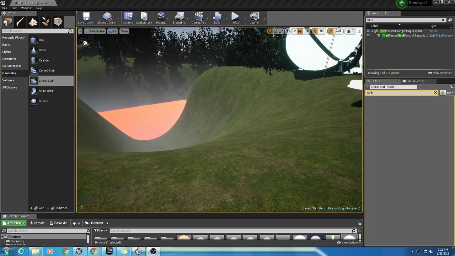The height and width of the screenshot is (256, 455).
Task: Open the Marketplace toolbar icon
Action: pyautogui.click(x=144, y=18)
